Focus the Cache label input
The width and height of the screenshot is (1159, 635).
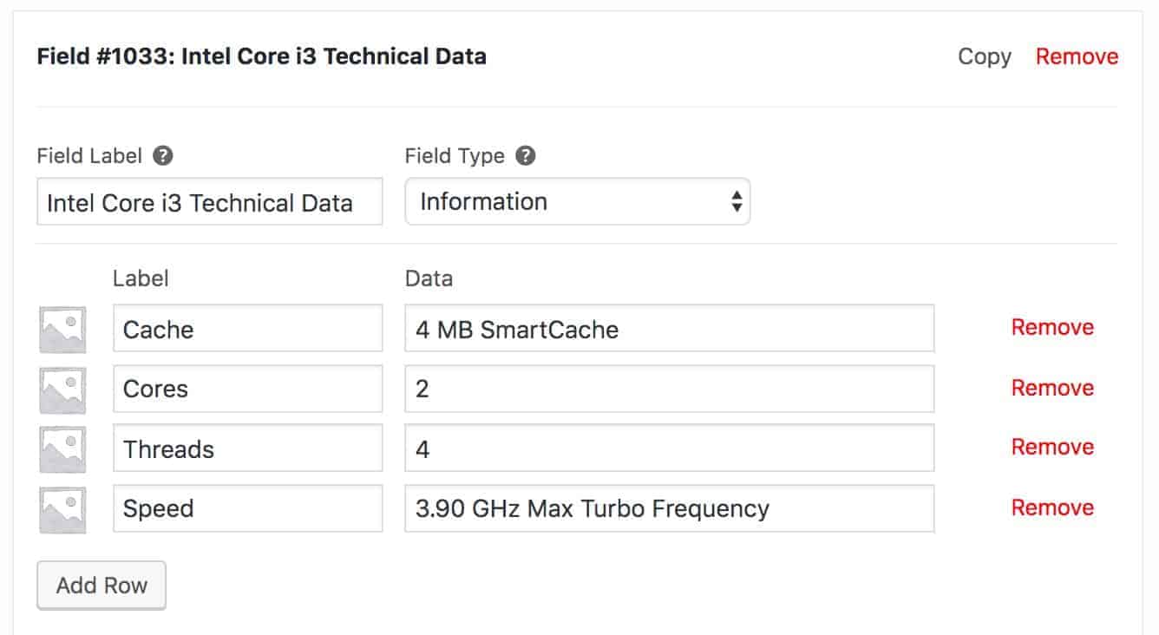[x=248, y=329]
